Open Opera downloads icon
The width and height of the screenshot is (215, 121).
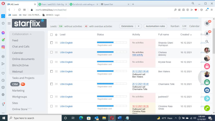pyautogui.click(x=207, y=10)
